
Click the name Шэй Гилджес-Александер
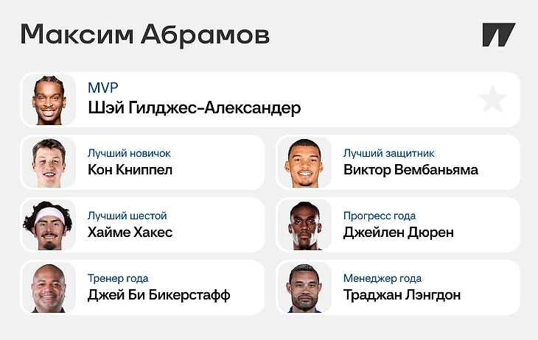(195, 108)
